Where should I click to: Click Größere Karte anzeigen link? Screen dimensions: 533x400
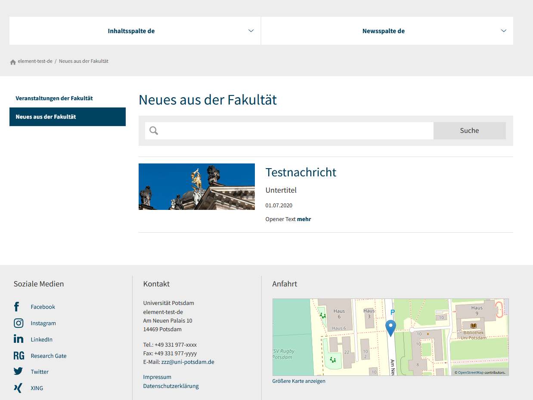pos(299,381)
